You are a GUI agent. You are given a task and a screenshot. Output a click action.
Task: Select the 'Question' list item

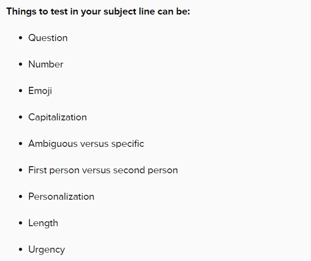point(48,38)
